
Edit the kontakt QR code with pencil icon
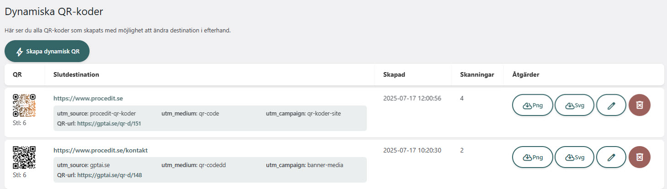pos(611,157)
